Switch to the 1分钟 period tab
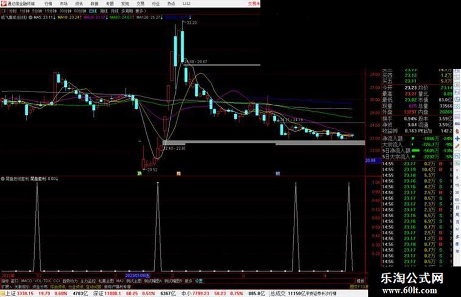Screen dimensions: 461x297 (24, 11)
